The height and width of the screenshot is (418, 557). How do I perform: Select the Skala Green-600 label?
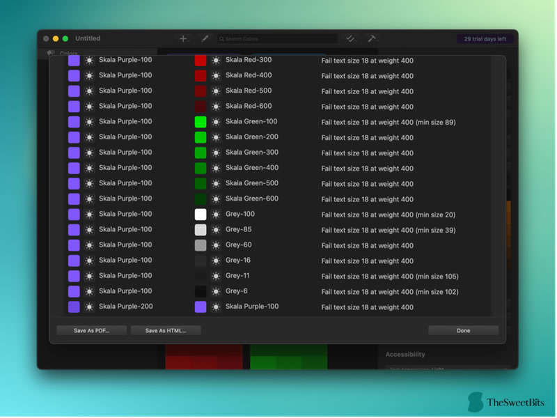coord(252,199)
